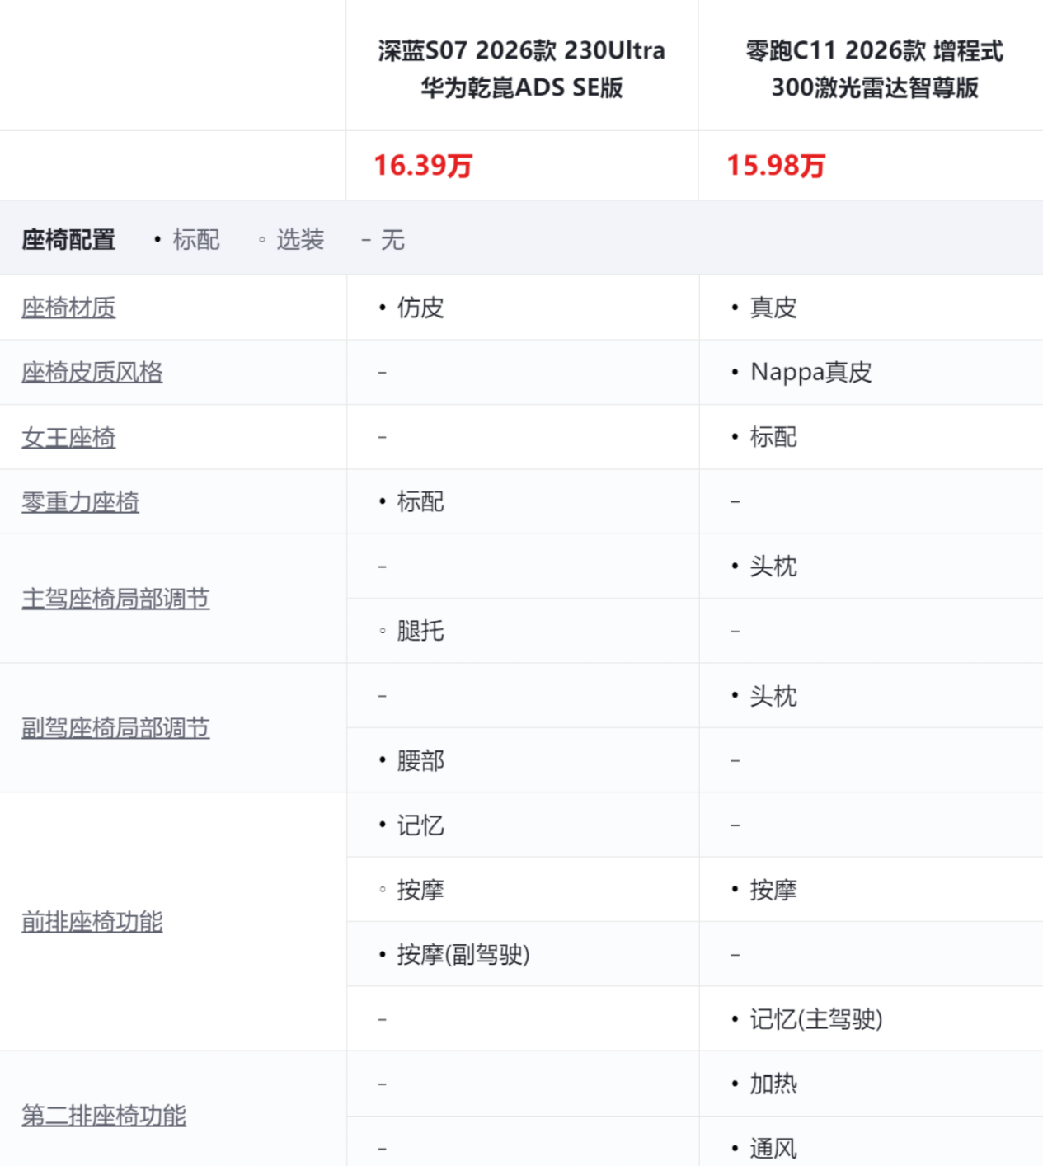Click the 记忆(主驾驶) feature cell
The width and height of the screenshot is (1043, 1166).
(815, 1019)
